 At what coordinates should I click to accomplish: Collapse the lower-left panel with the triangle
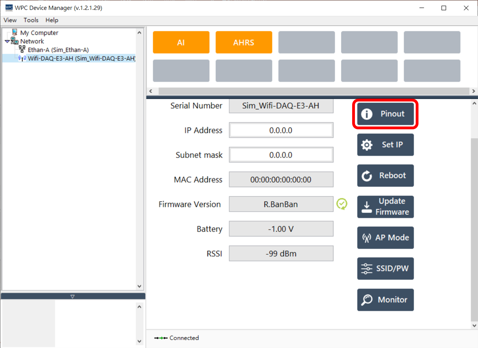point(73,296)
